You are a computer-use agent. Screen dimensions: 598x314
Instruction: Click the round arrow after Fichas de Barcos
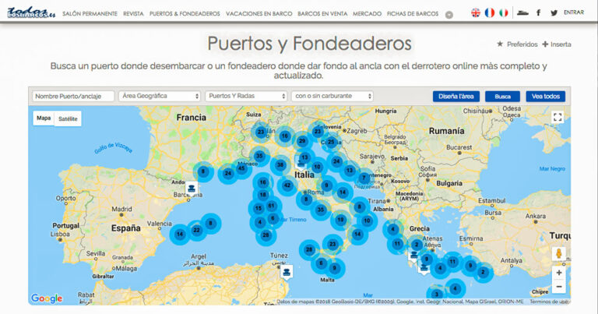[x=449, y=15]
